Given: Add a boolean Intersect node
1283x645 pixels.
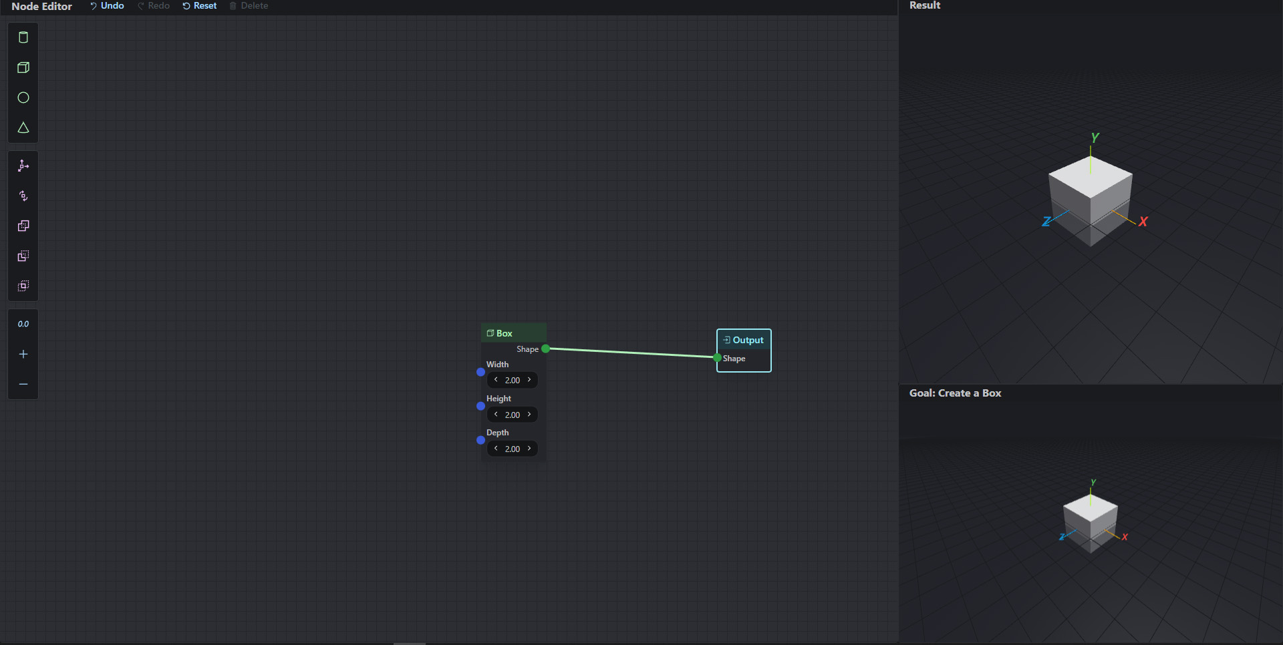Looking at the screenshot, I should [23, 286].
